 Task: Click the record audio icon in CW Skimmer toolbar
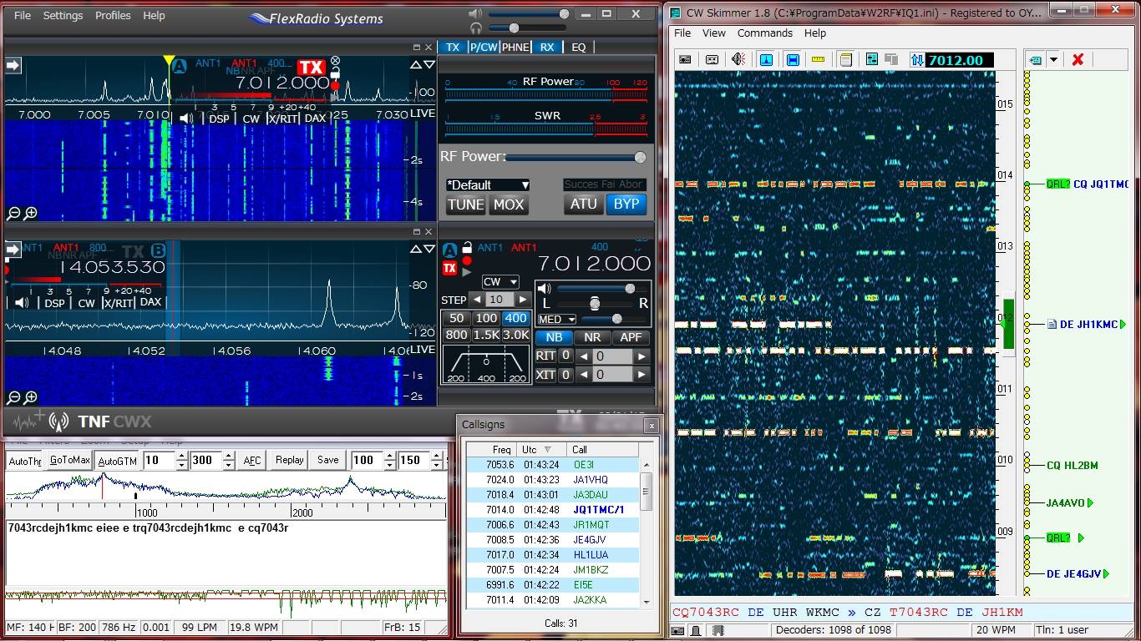(x=685, y=59)
